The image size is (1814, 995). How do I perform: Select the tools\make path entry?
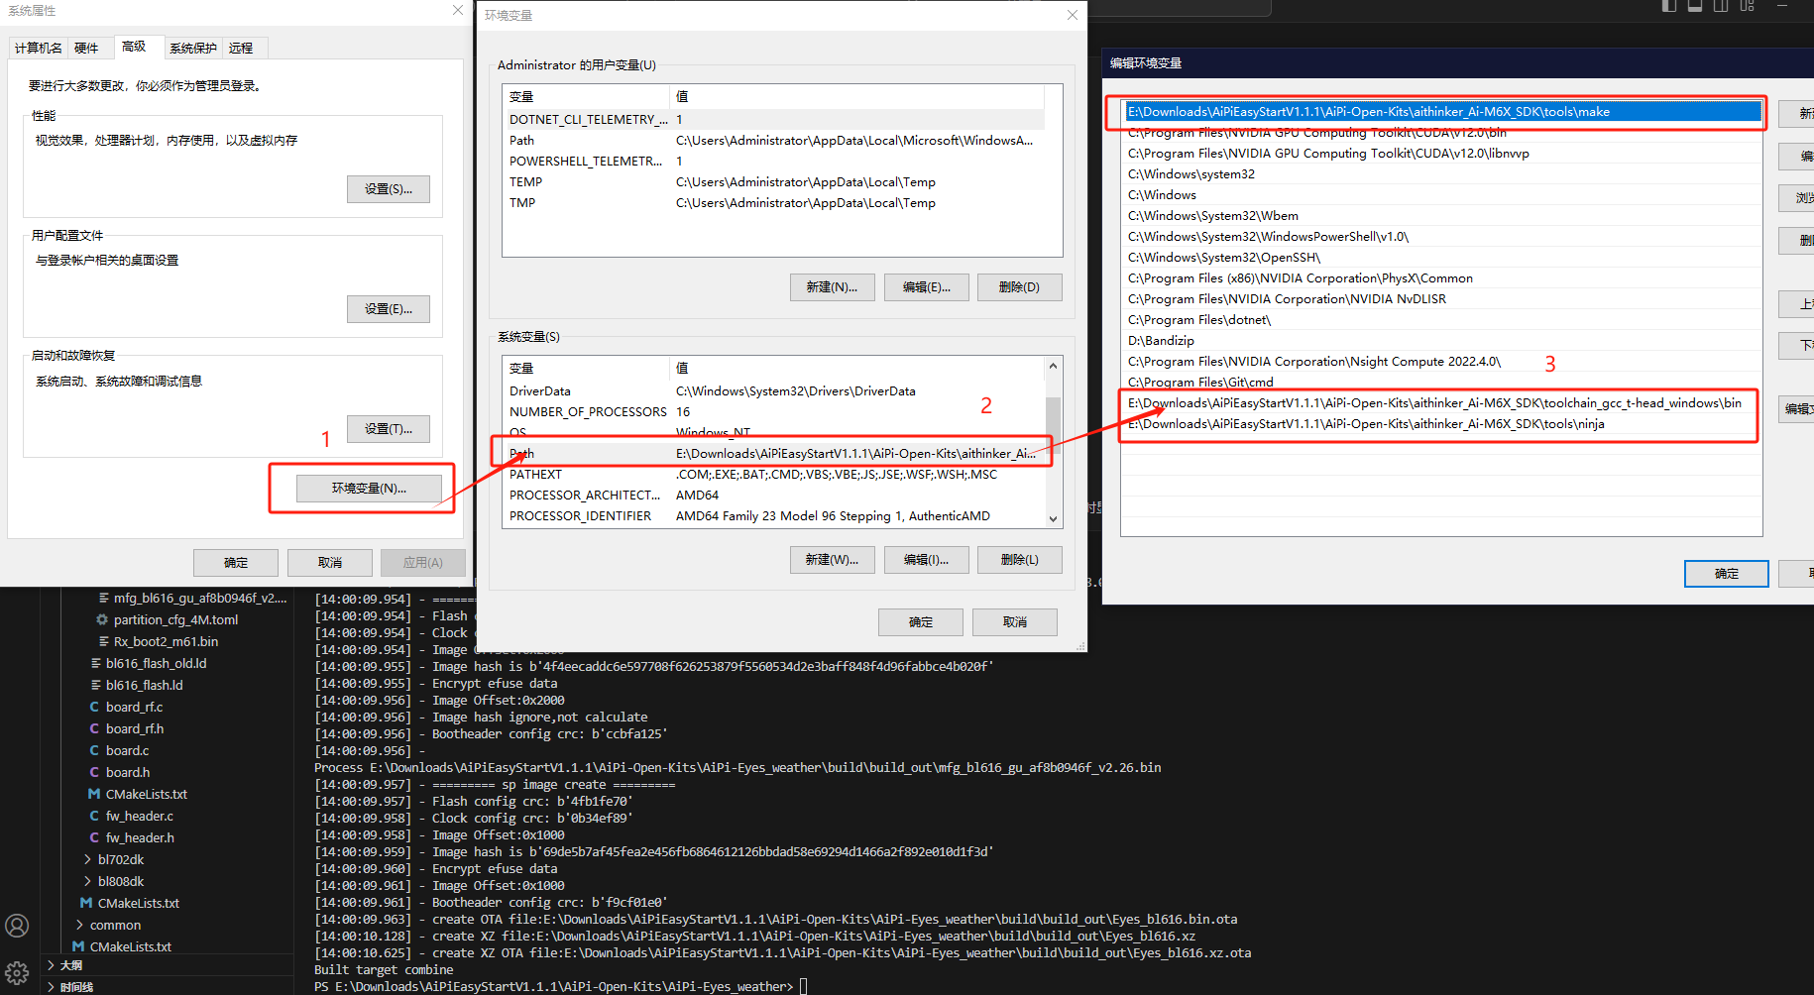pos(1442,112)
